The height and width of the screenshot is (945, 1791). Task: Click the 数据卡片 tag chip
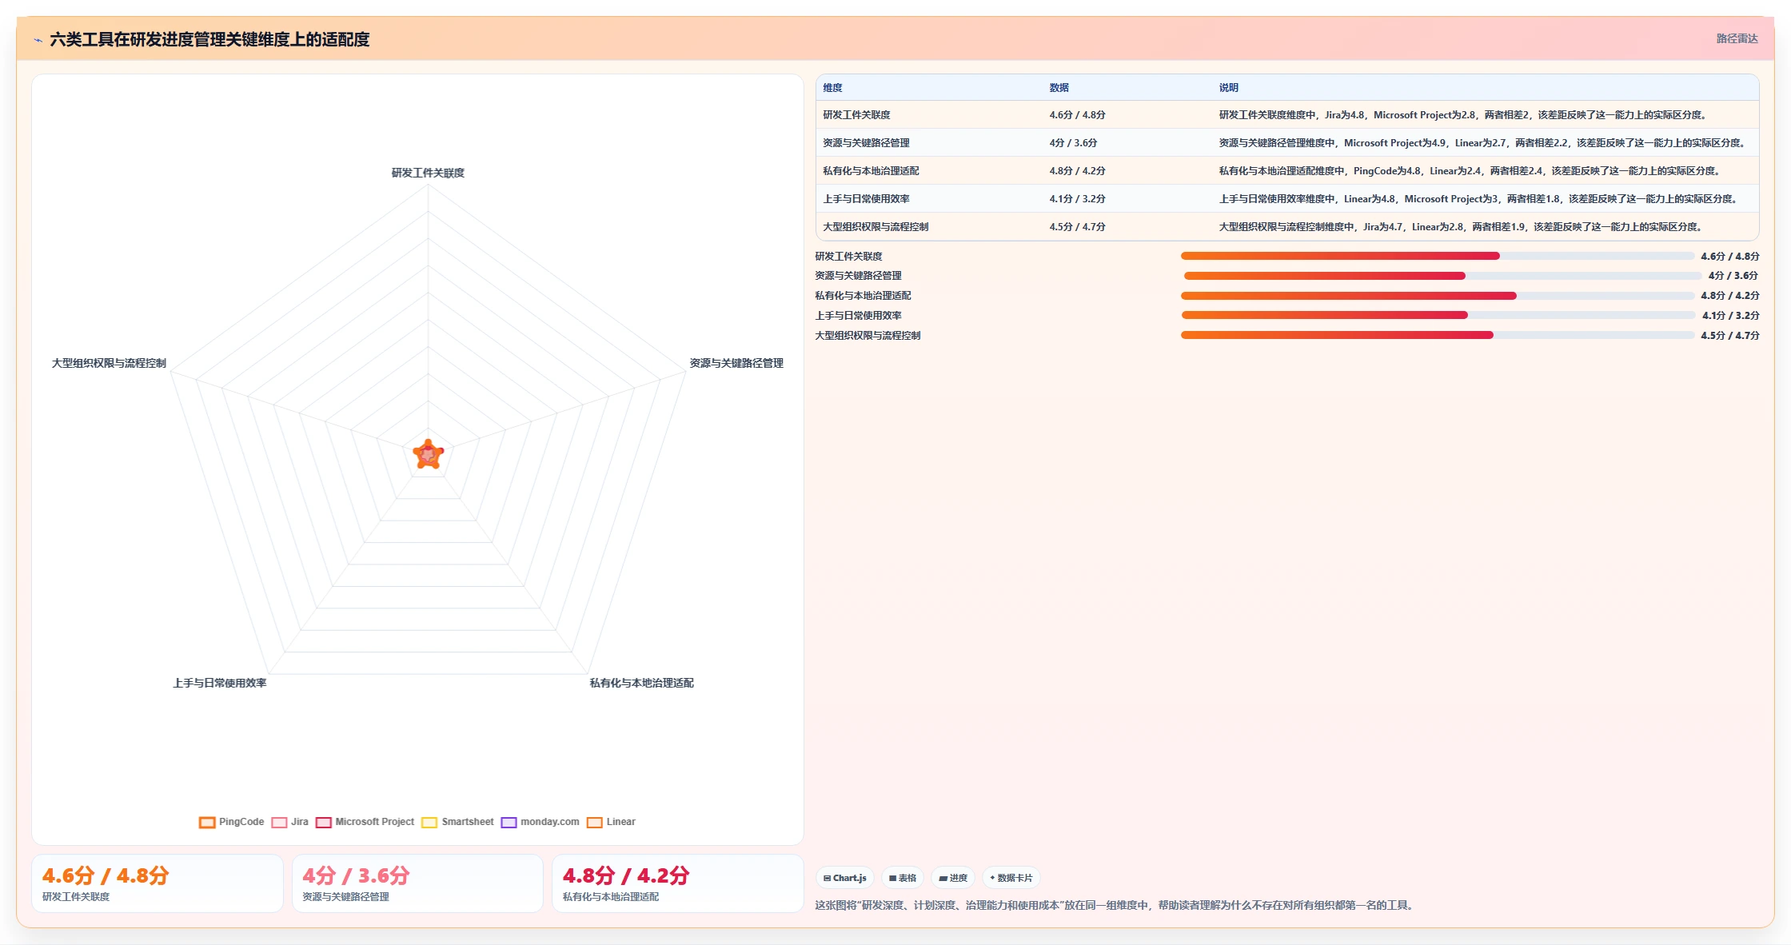coord(1011,878)
